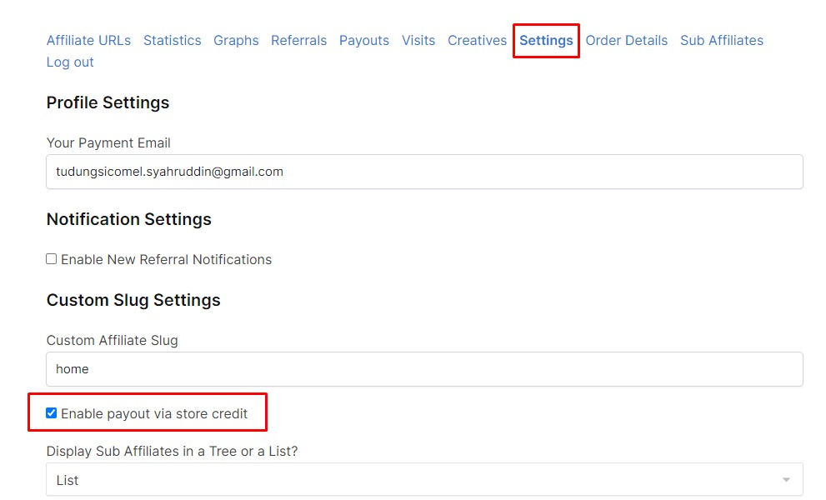Click the Log out link
The image size is (826, 500).
tap(70, 62)
